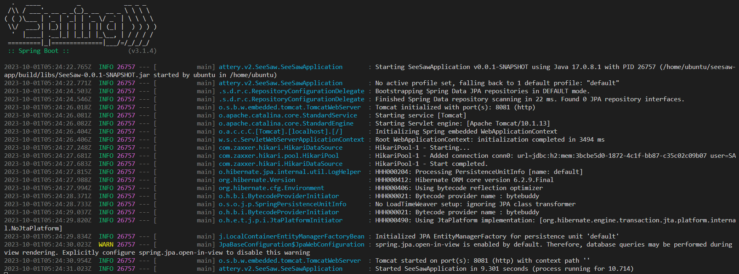Click the wrapped 'l.NoJtaPlatform]' line
Image resolution: width=739 pixels, height=274 pixels.
(33, 228)
